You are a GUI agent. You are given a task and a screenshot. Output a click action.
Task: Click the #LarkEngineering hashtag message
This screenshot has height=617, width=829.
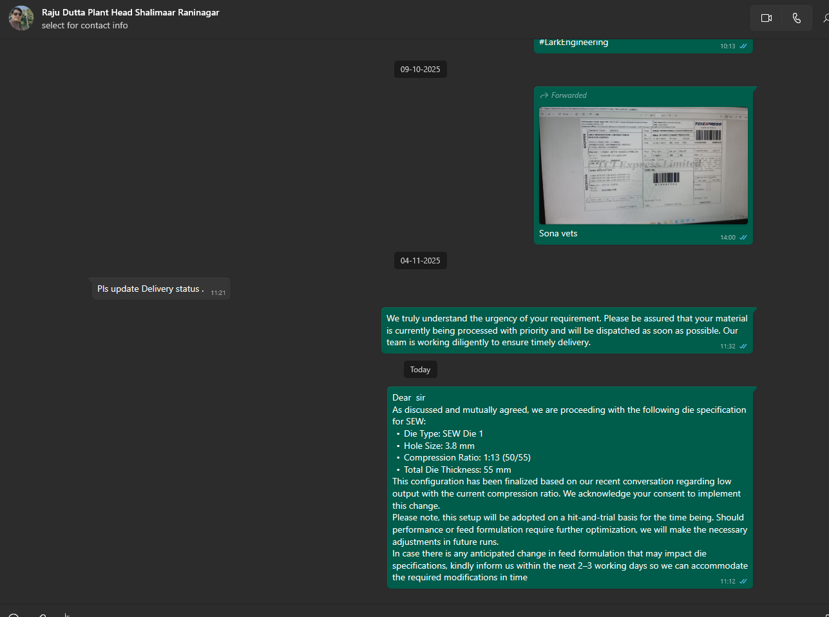click(x=573, y=43)
